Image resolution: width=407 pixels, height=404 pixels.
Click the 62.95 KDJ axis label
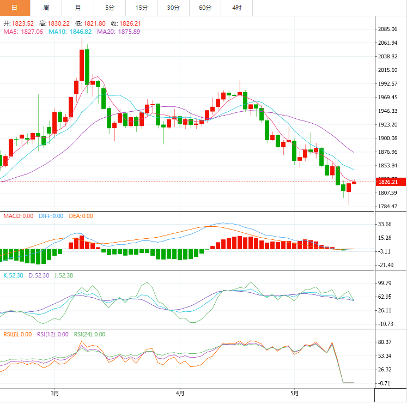(x=385, y=297)
